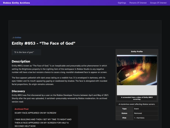Click the Type label in profile table
Screen dimensions: 170x128
tap(124, 109)
